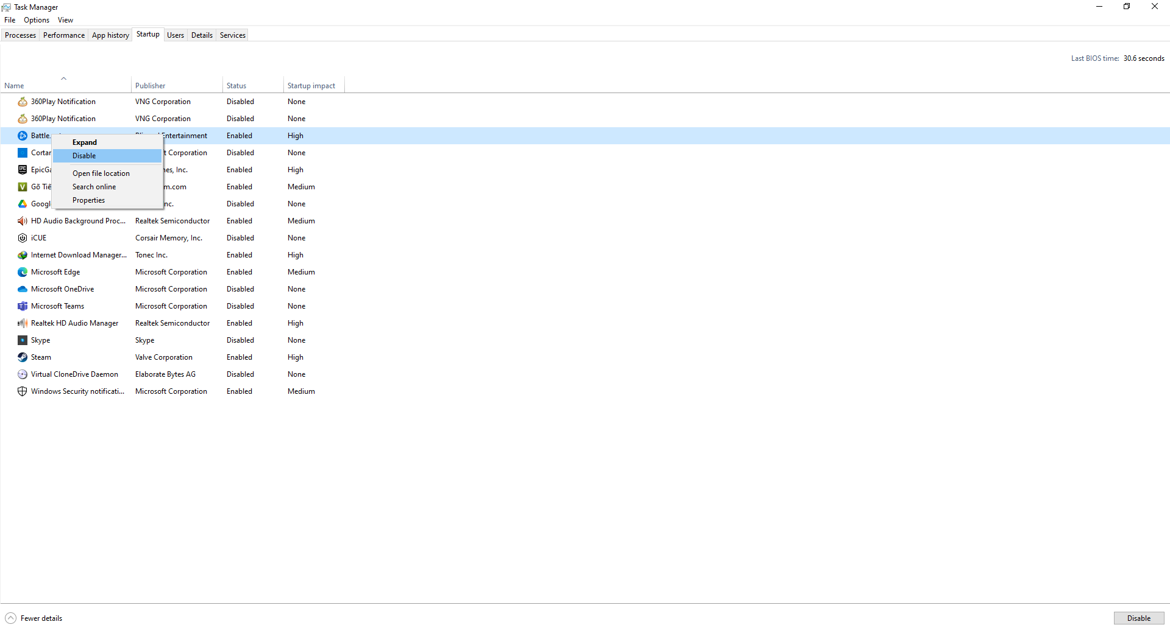
Task: Click the Google Drive triangle icon
Action: pyautogui.click(x=23, y=204)
